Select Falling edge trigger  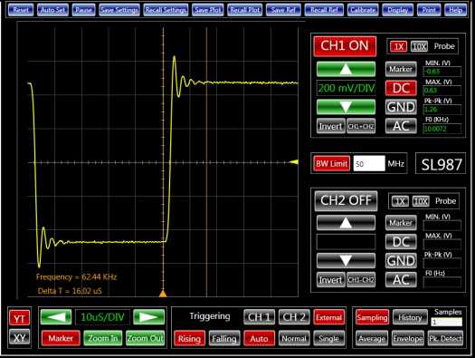(x=224, y=338)
